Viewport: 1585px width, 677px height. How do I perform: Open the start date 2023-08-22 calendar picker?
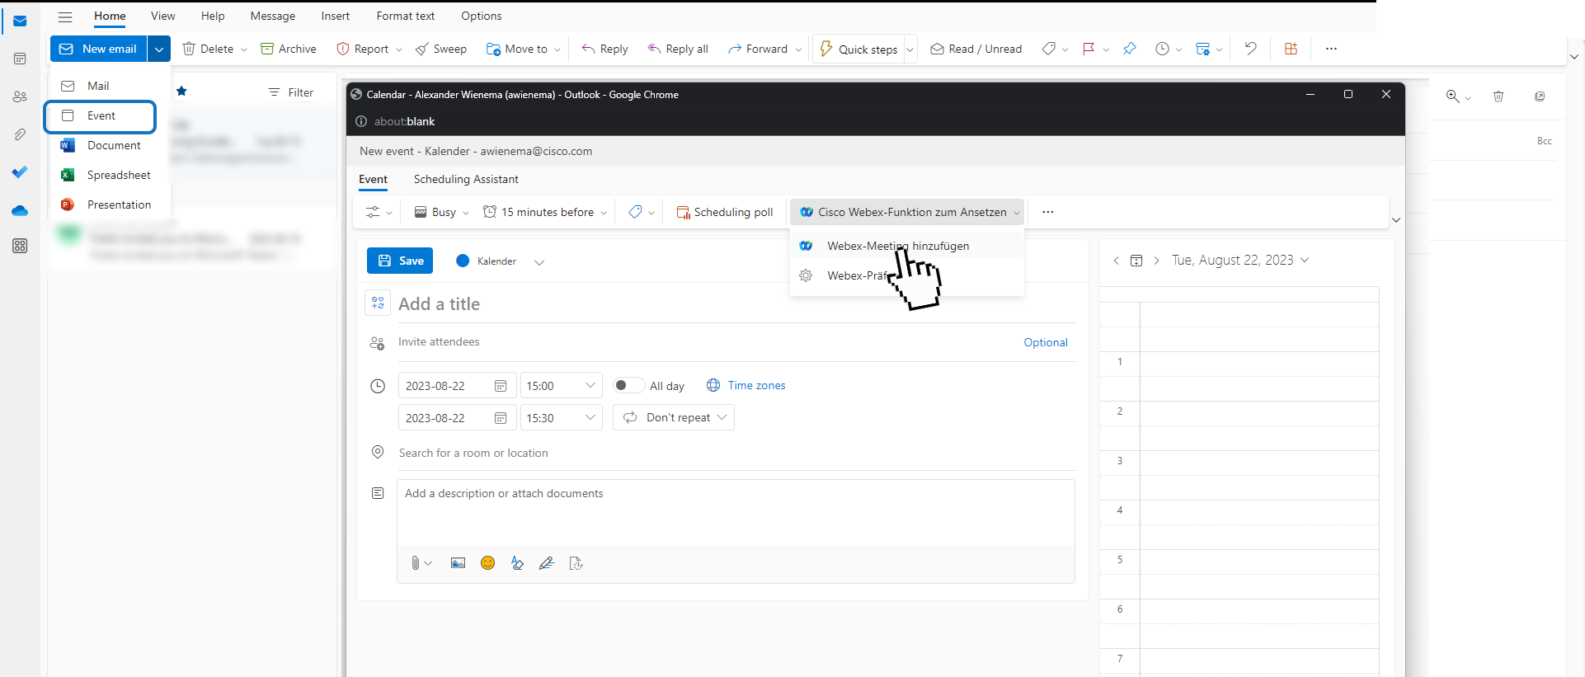(x=501, y=386)
